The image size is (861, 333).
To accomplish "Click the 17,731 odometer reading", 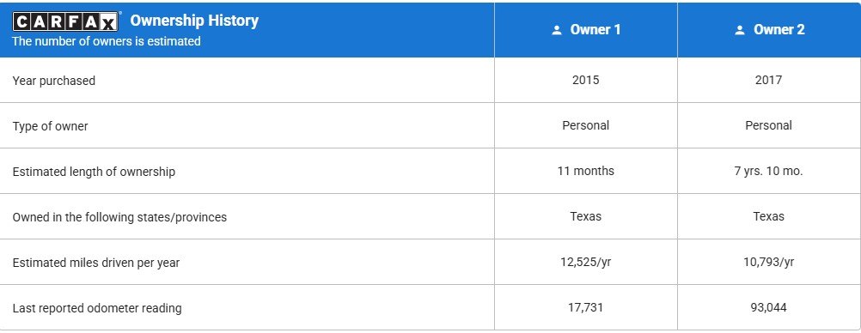I will [585, 308].
